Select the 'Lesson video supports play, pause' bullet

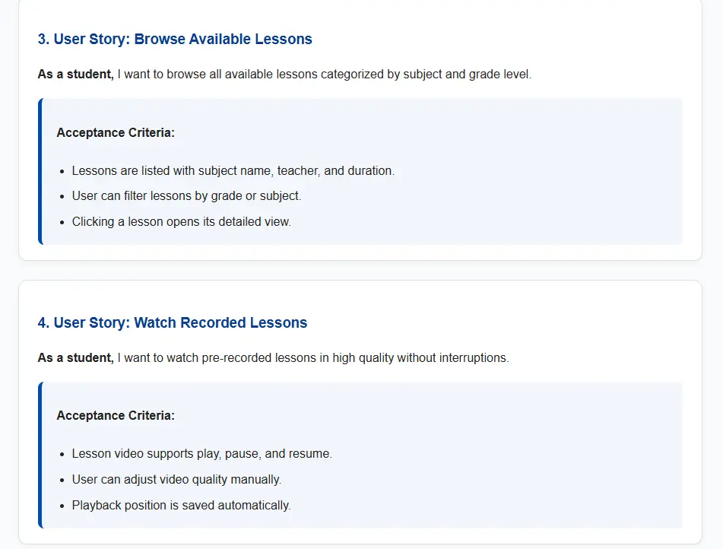201,454
